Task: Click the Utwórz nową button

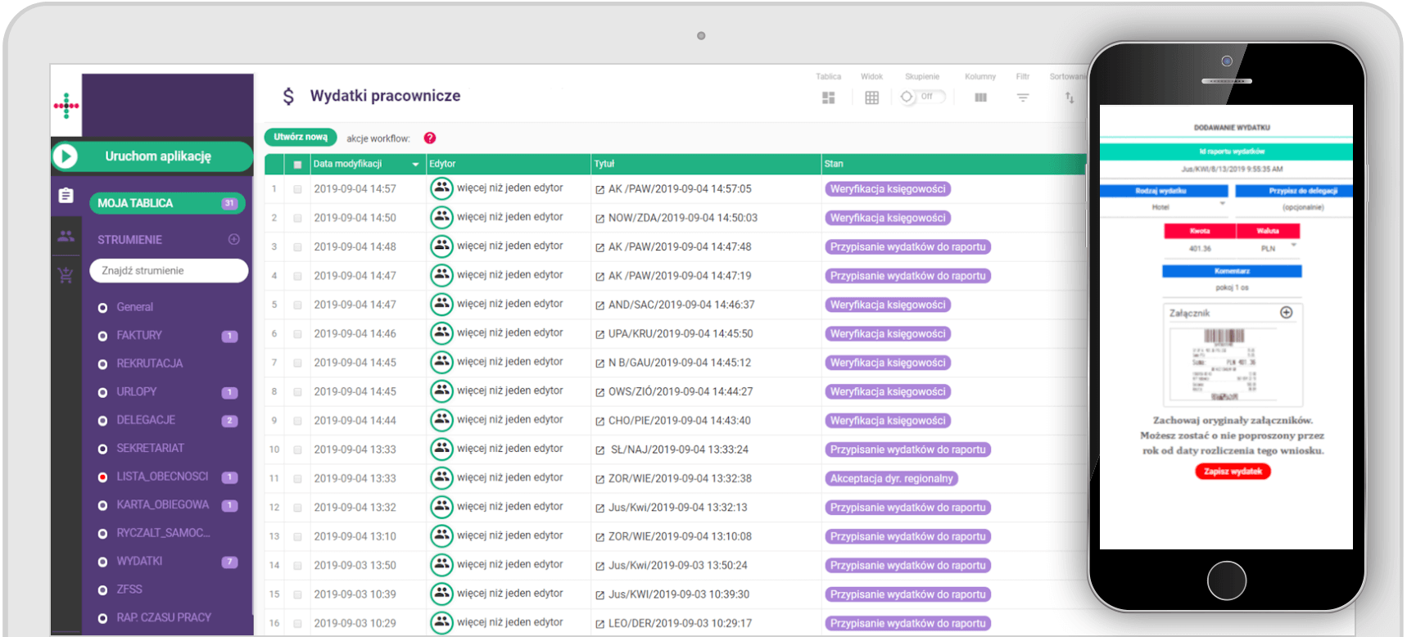Action: [301, 138]
